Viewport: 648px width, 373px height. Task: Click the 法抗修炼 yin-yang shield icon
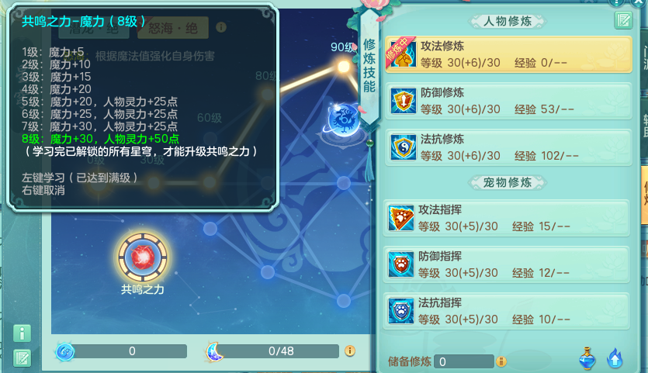pyautogui.click(x=404, y=147)
